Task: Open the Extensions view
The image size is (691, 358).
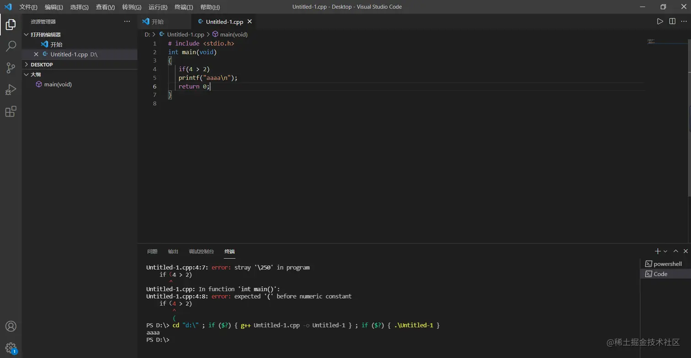Action: coord(11,111)
